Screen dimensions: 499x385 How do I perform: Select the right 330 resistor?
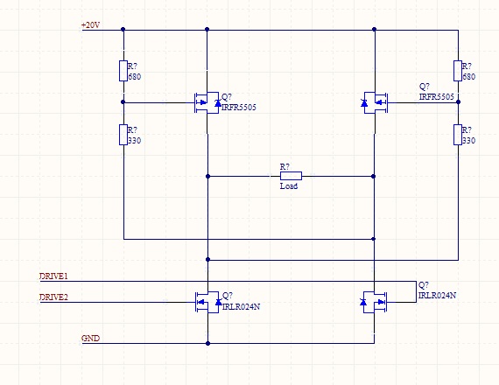pos(458,135)
